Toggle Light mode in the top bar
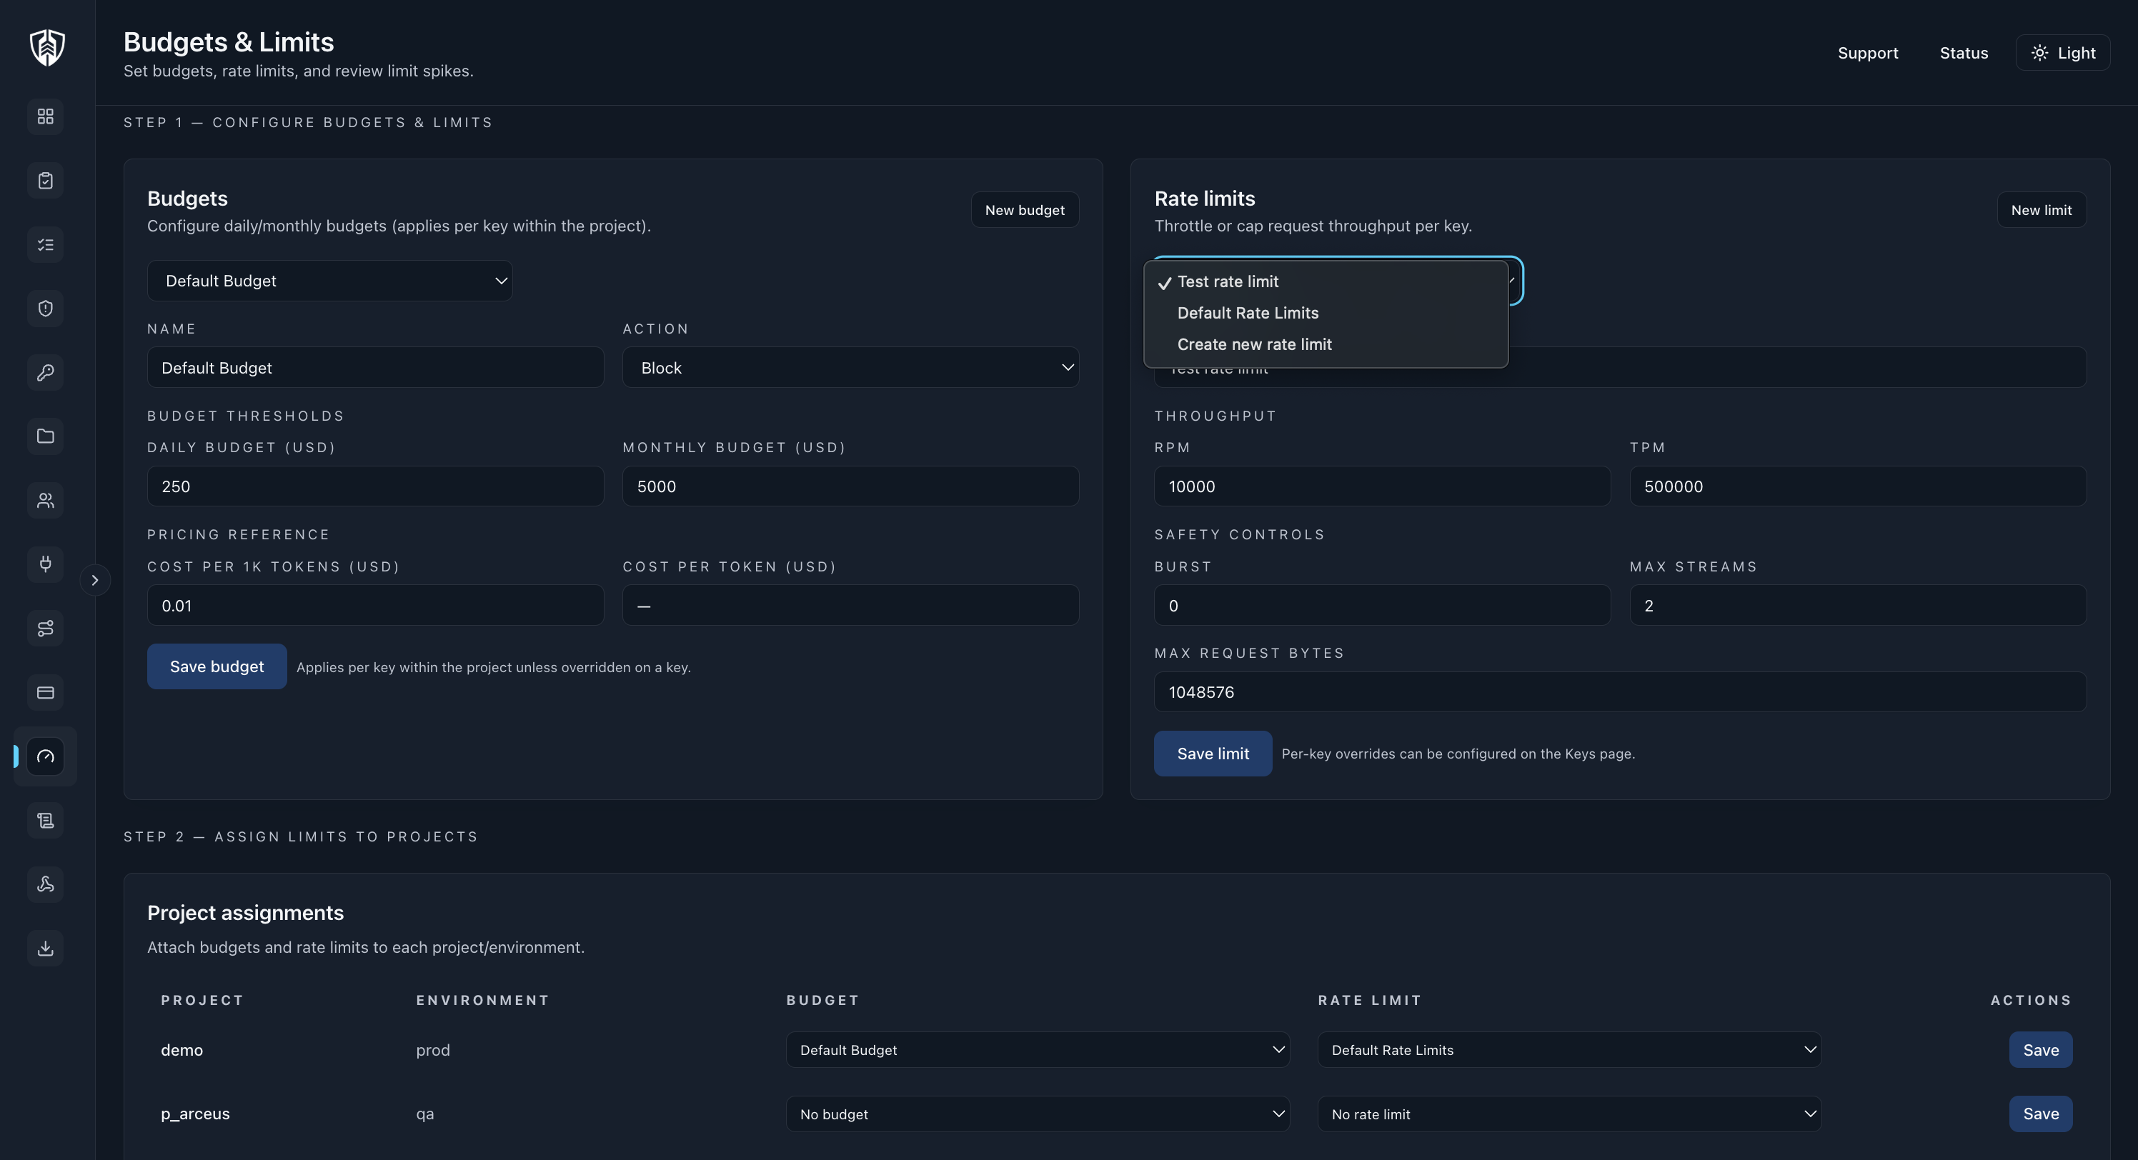 tap(2063, 52)
